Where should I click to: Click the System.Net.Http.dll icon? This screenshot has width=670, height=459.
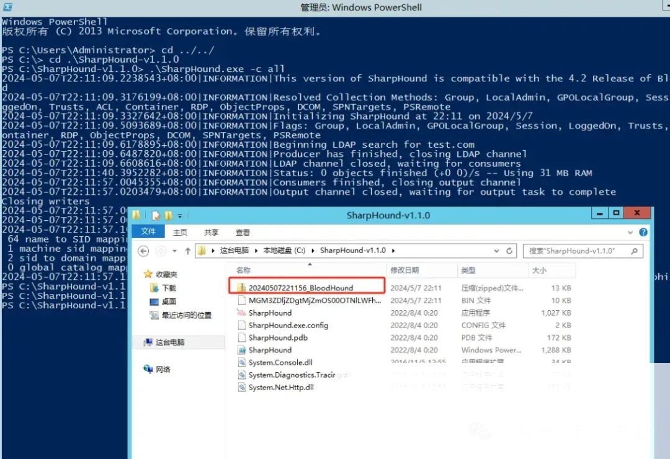point(241,387)
